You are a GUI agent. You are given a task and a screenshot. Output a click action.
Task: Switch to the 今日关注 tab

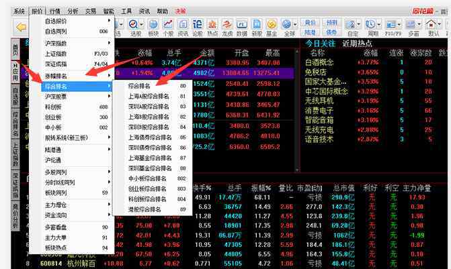320,44
